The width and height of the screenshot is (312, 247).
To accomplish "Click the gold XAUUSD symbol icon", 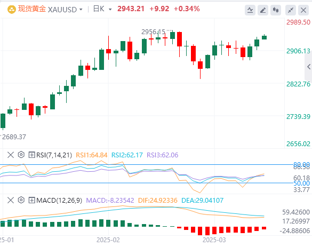I will 12,10.
